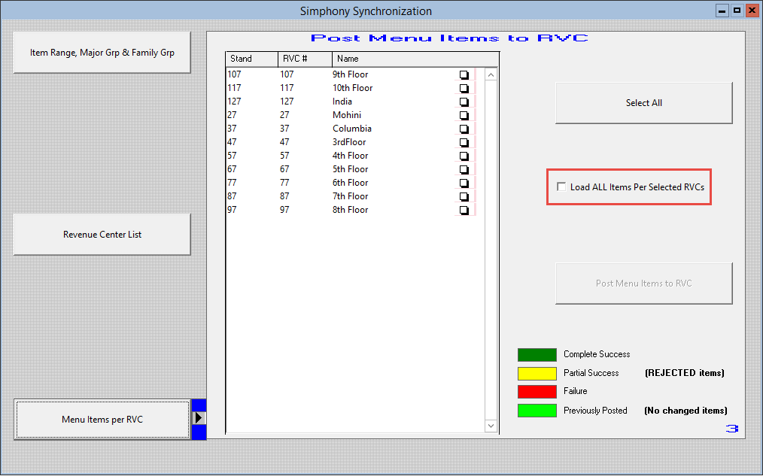763x476 pixels.
Task: Click Post Menu Items to RVC button
Action: [644, 283]
